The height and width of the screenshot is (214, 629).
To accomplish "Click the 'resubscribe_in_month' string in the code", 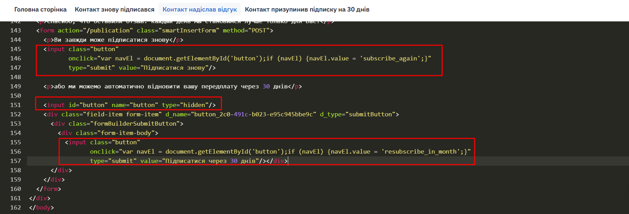I will point(421,152).
